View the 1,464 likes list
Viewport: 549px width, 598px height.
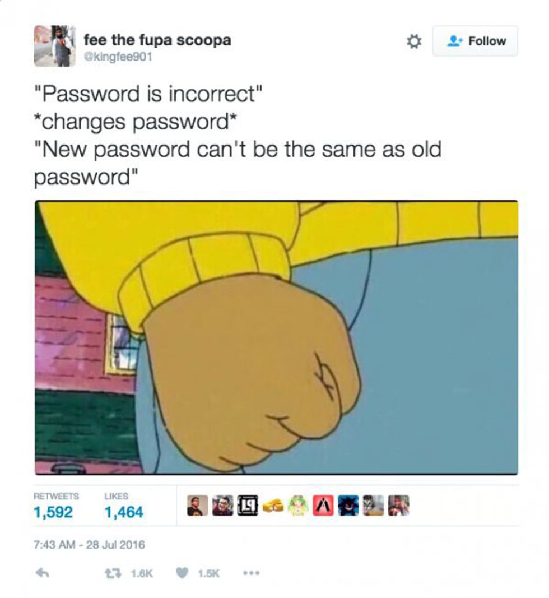124,512
